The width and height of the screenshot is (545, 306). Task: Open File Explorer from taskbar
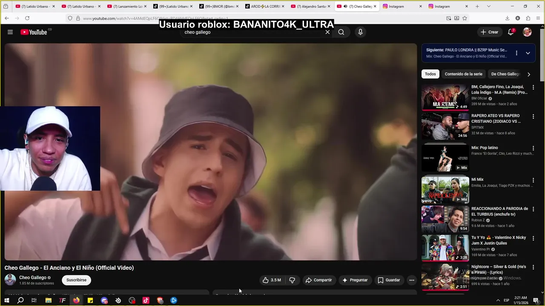click(x=49, y=300)
